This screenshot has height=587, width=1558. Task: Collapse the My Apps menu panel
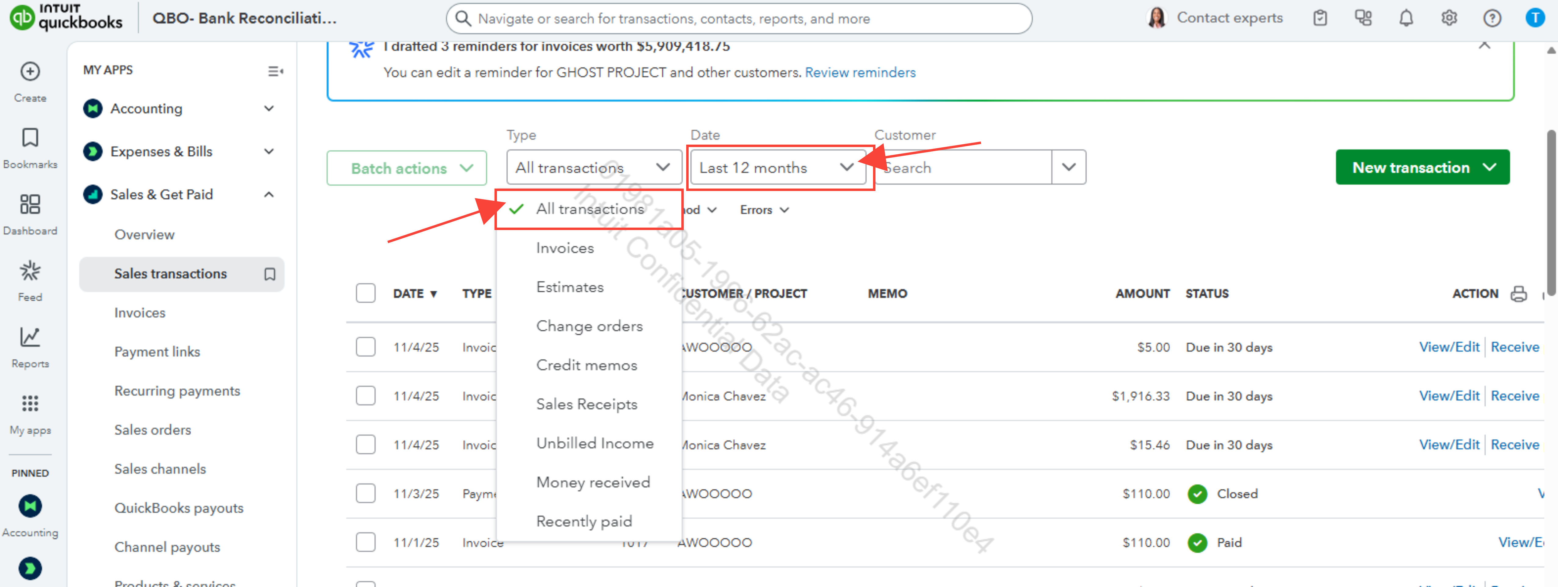coord(275,71)
